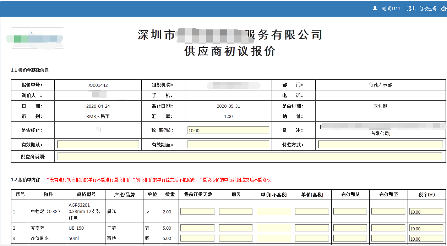This screenshot has height=246, width=447.
Task: Click 提前订货天数 field for 签字笔 row
Action: point(198,228)
